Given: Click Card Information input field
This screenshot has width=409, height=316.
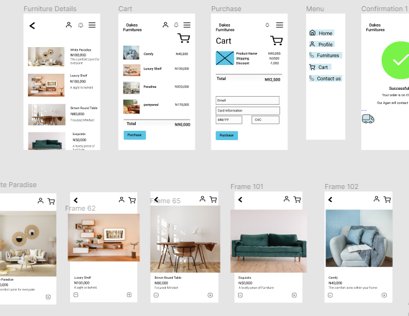Looking at the screenshot, I should coord(248,110).
